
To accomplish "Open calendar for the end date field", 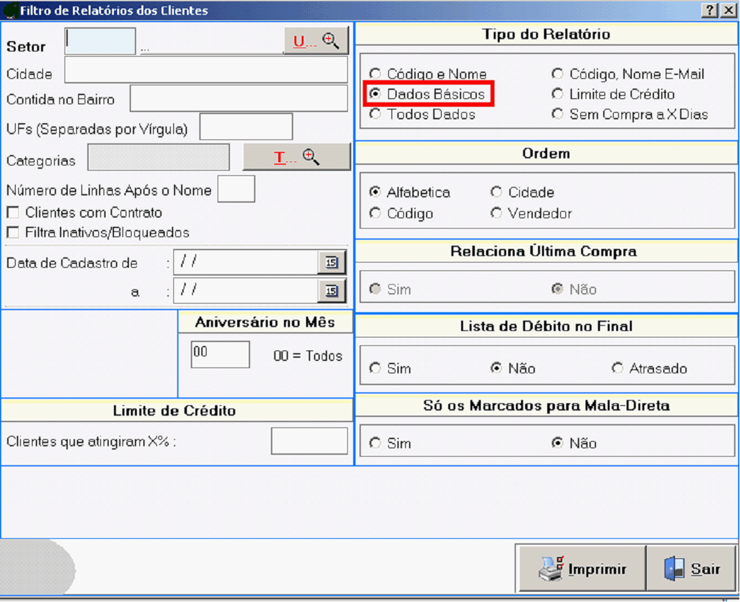I will click(x=332, y=291).
